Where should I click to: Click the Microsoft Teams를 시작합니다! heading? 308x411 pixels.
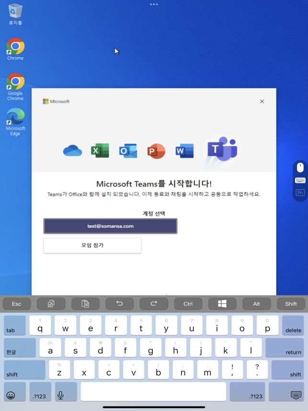pyautogui.click(x=154, y=184)
